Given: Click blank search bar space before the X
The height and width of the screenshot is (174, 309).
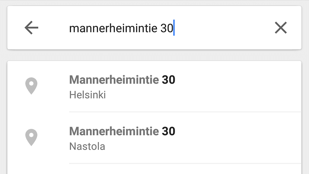Looking at the screenshot, I should pyautogui.click(x=223, y=28).
